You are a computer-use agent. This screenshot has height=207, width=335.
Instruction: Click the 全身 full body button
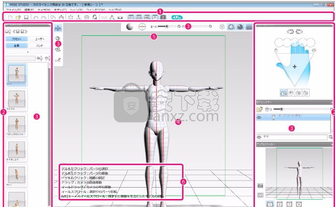point(16,44)
